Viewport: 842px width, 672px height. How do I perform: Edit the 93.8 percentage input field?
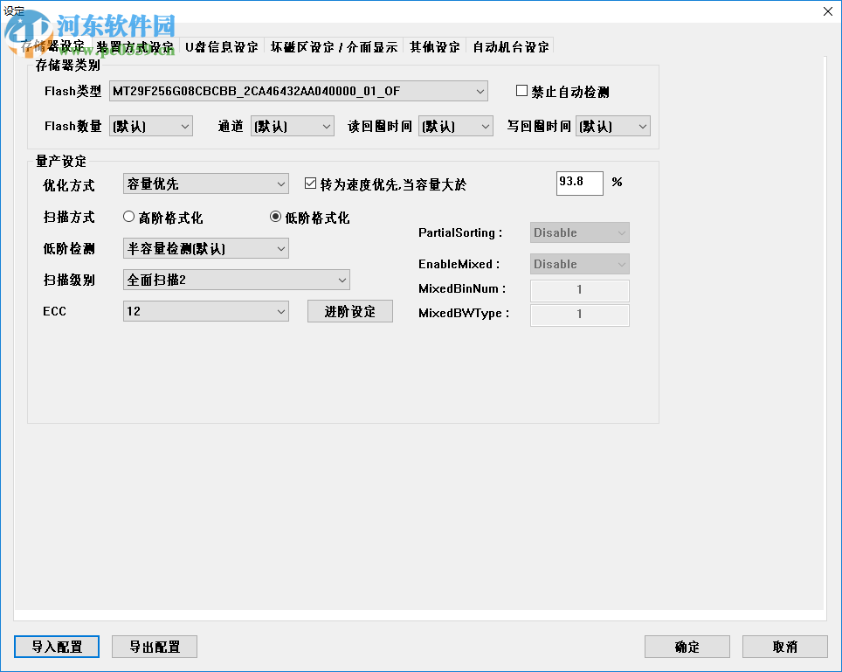click(x=579, y=183)
